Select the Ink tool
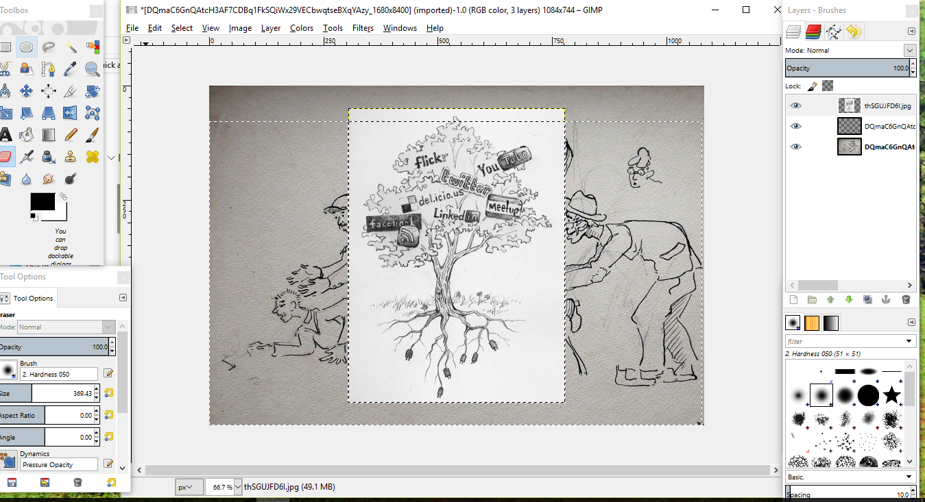This screenshot has width=925, height=502. 48,157
